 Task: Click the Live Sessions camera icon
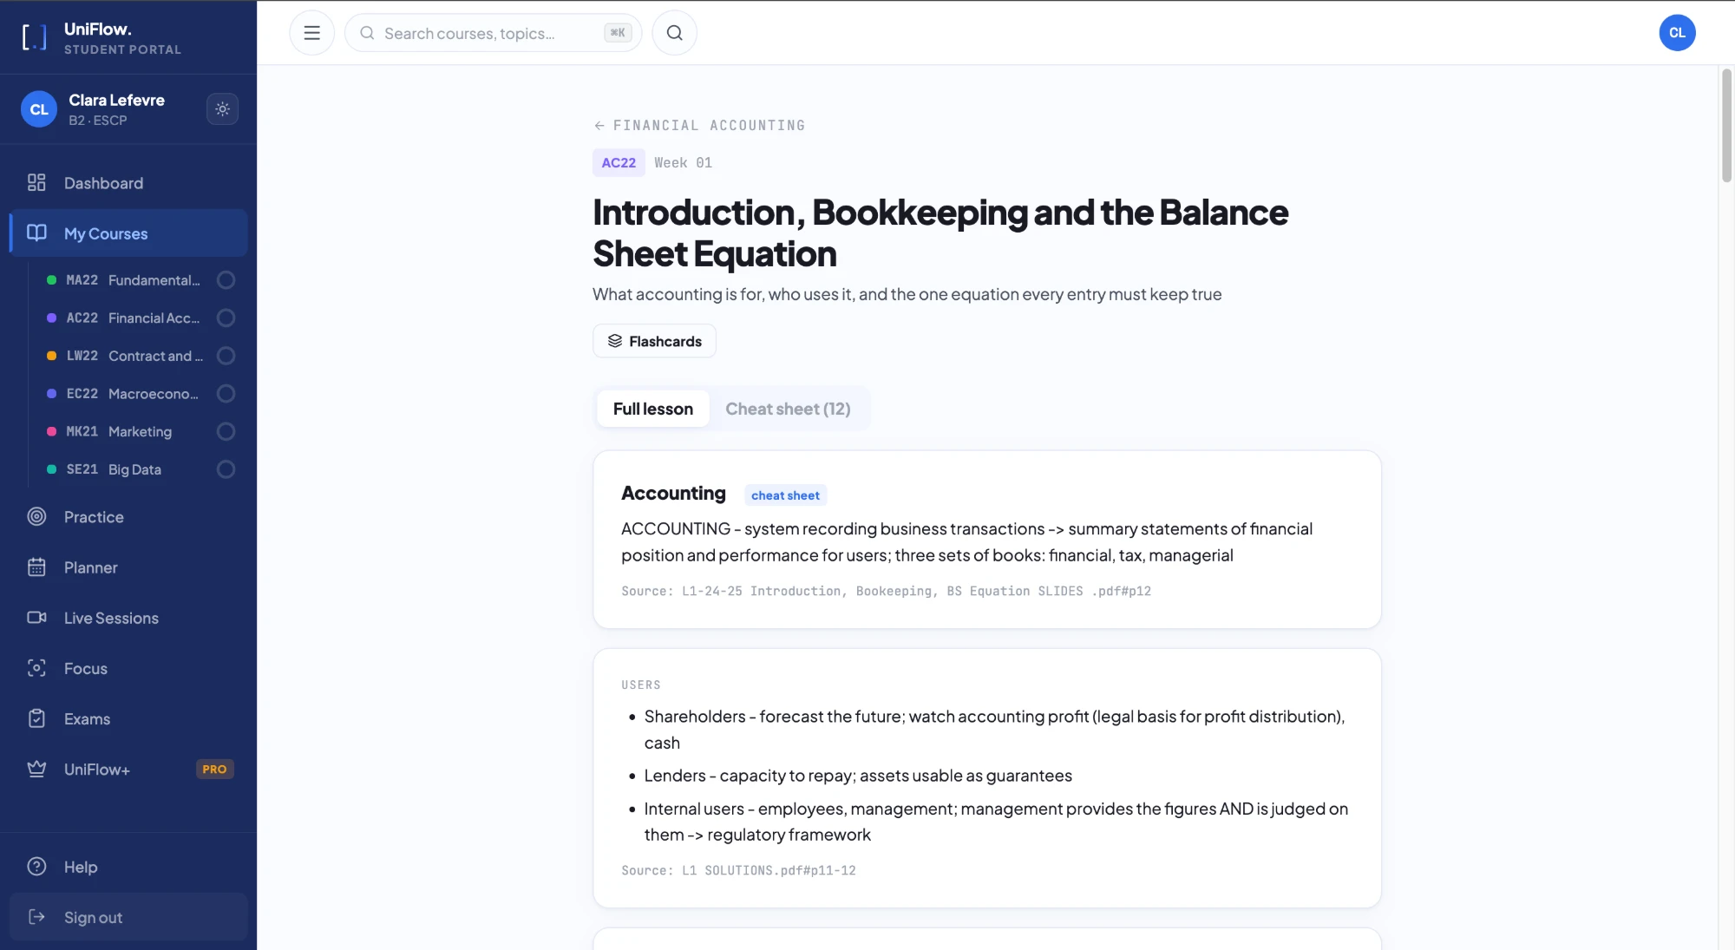pos(36,618)
